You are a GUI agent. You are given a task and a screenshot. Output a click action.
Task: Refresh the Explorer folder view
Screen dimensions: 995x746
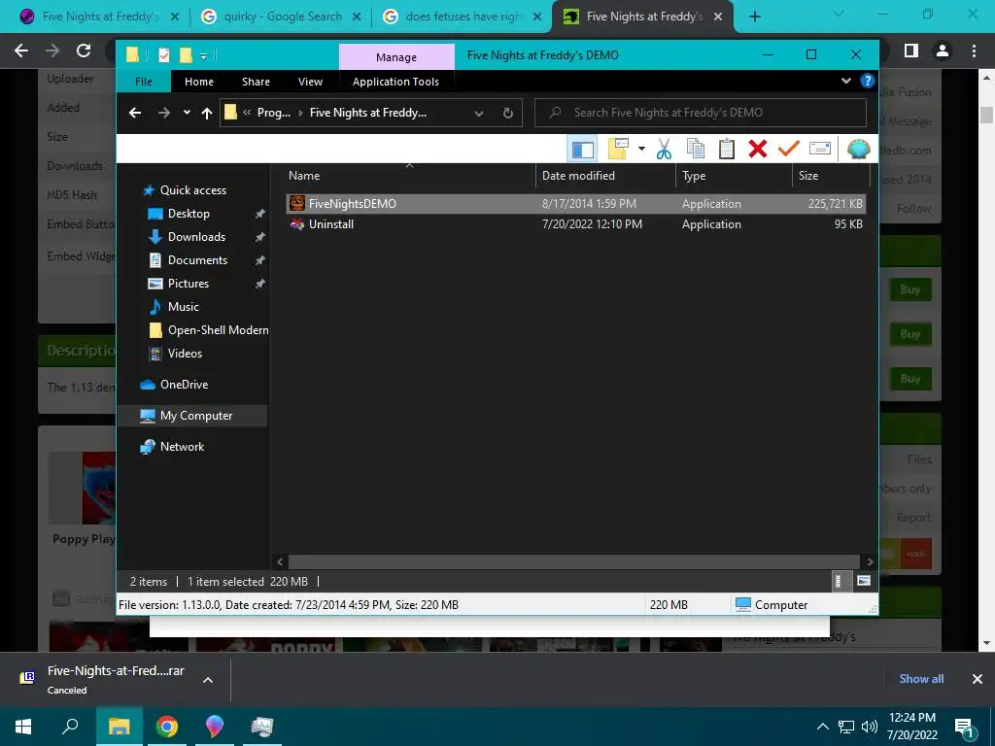click(x=507, y=113)
